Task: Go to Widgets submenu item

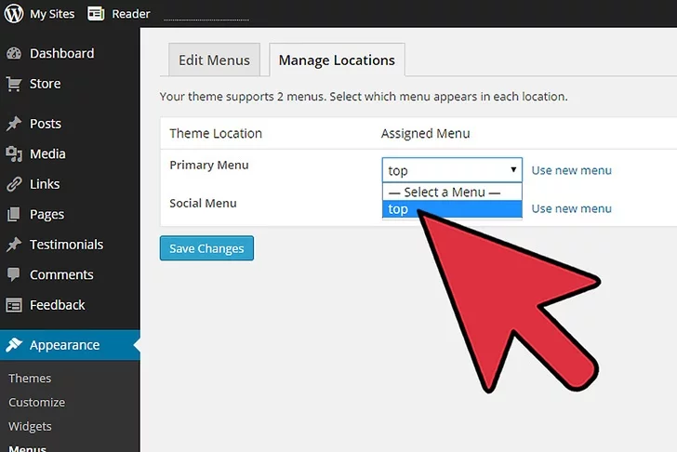Action: pyautogui.click(x=30, y=426)
